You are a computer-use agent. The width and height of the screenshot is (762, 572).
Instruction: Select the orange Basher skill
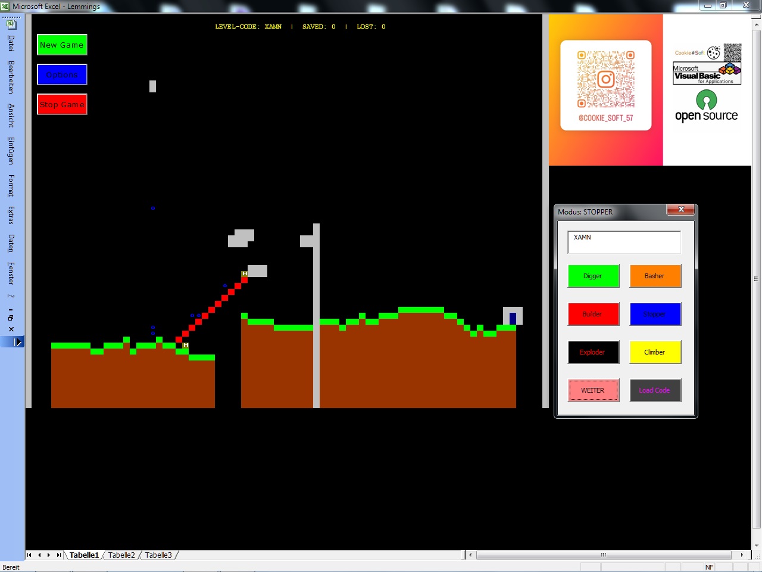[x=655, y=276]
